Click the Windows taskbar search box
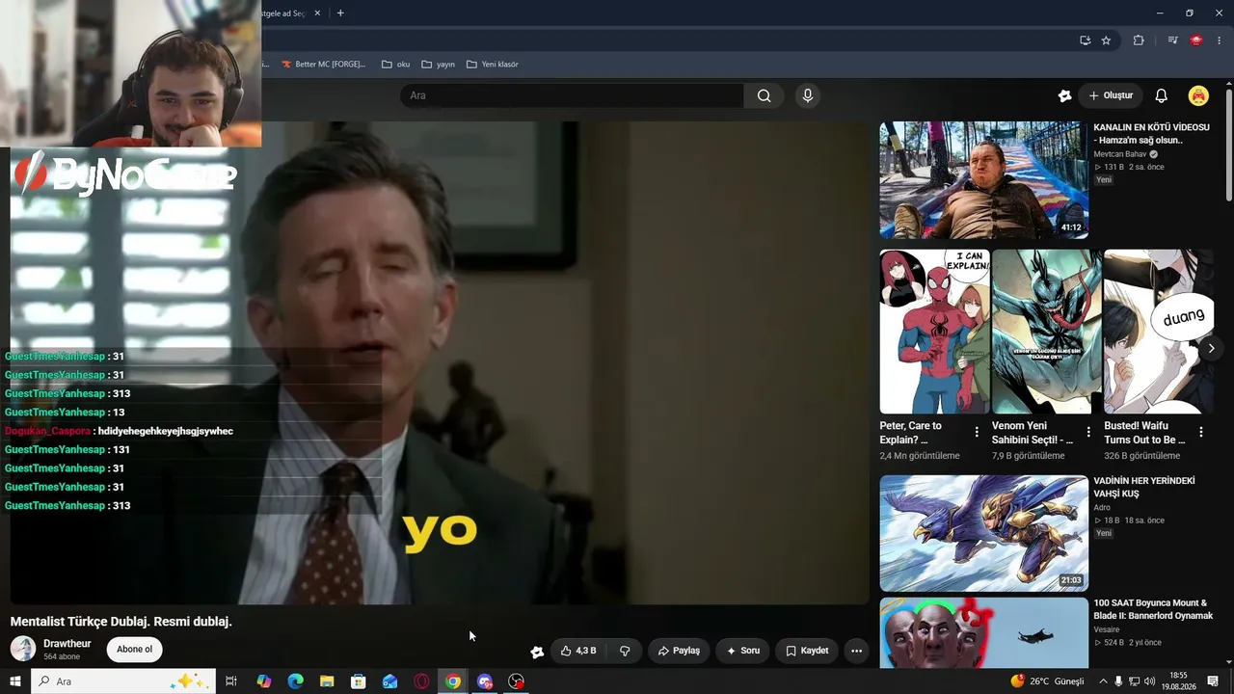This screenshot has height=694, width=1234. coord(123,681)
